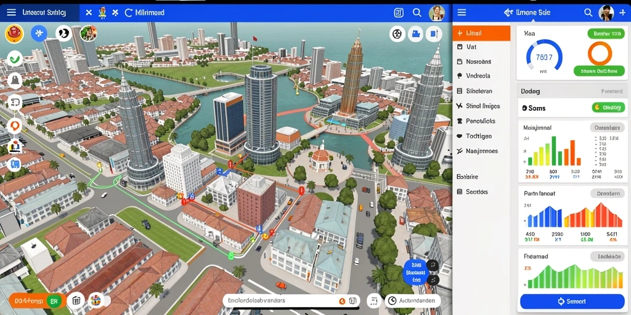Click the plus icon in the dashboard header
This screenshot has height=315, width=631.
point(622,13)
